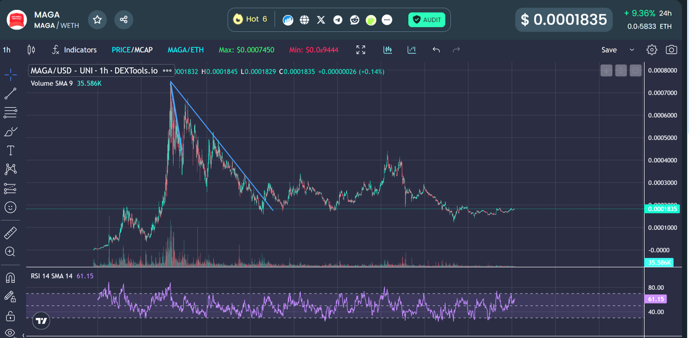
Task: Open the Reddit social link
Action: coord(354,20)
